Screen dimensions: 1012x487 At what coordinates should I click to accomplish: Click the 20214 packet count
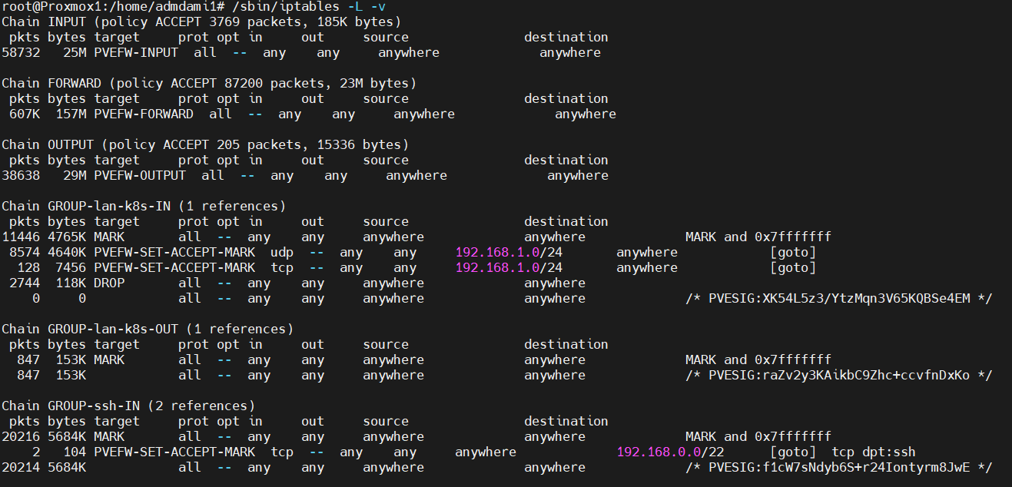pos(21,467)
